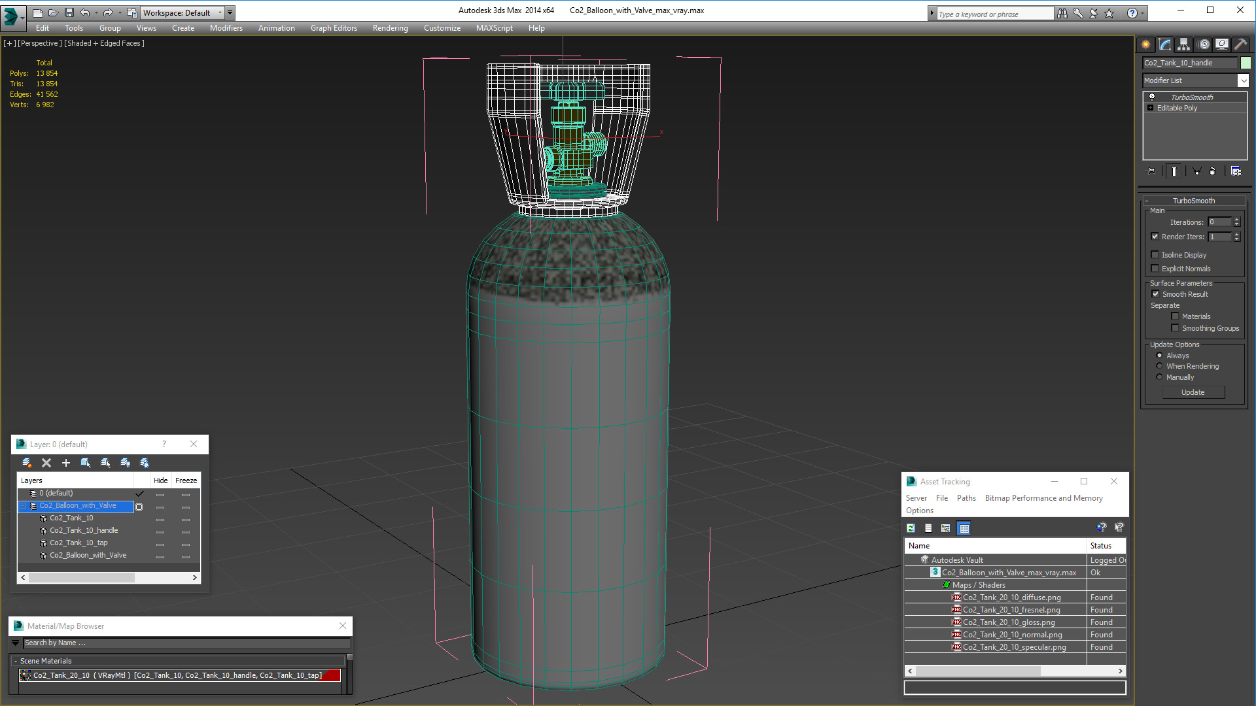Click Freeze/Unfreeze All Layers icon
Image resolution: width=1256 pixels, height=706 pixels.
coord(145,463)
